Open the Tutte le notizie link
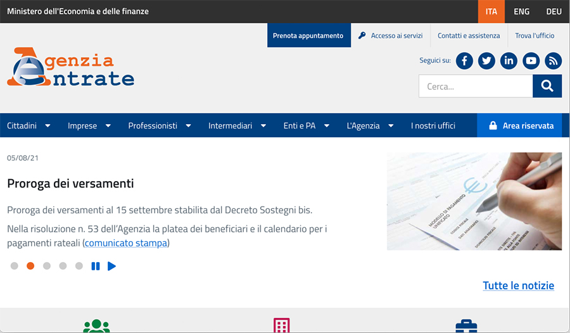Viewport: 570px width, 333px height. coord(518,286)
